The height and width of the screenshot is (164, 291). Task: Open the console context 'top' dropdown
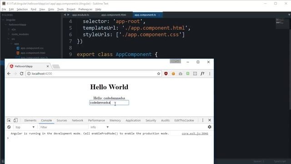click(25, 127)
